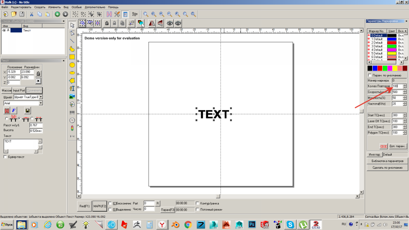
Task: Click the horizontal mirror icon
Action: 152,23
